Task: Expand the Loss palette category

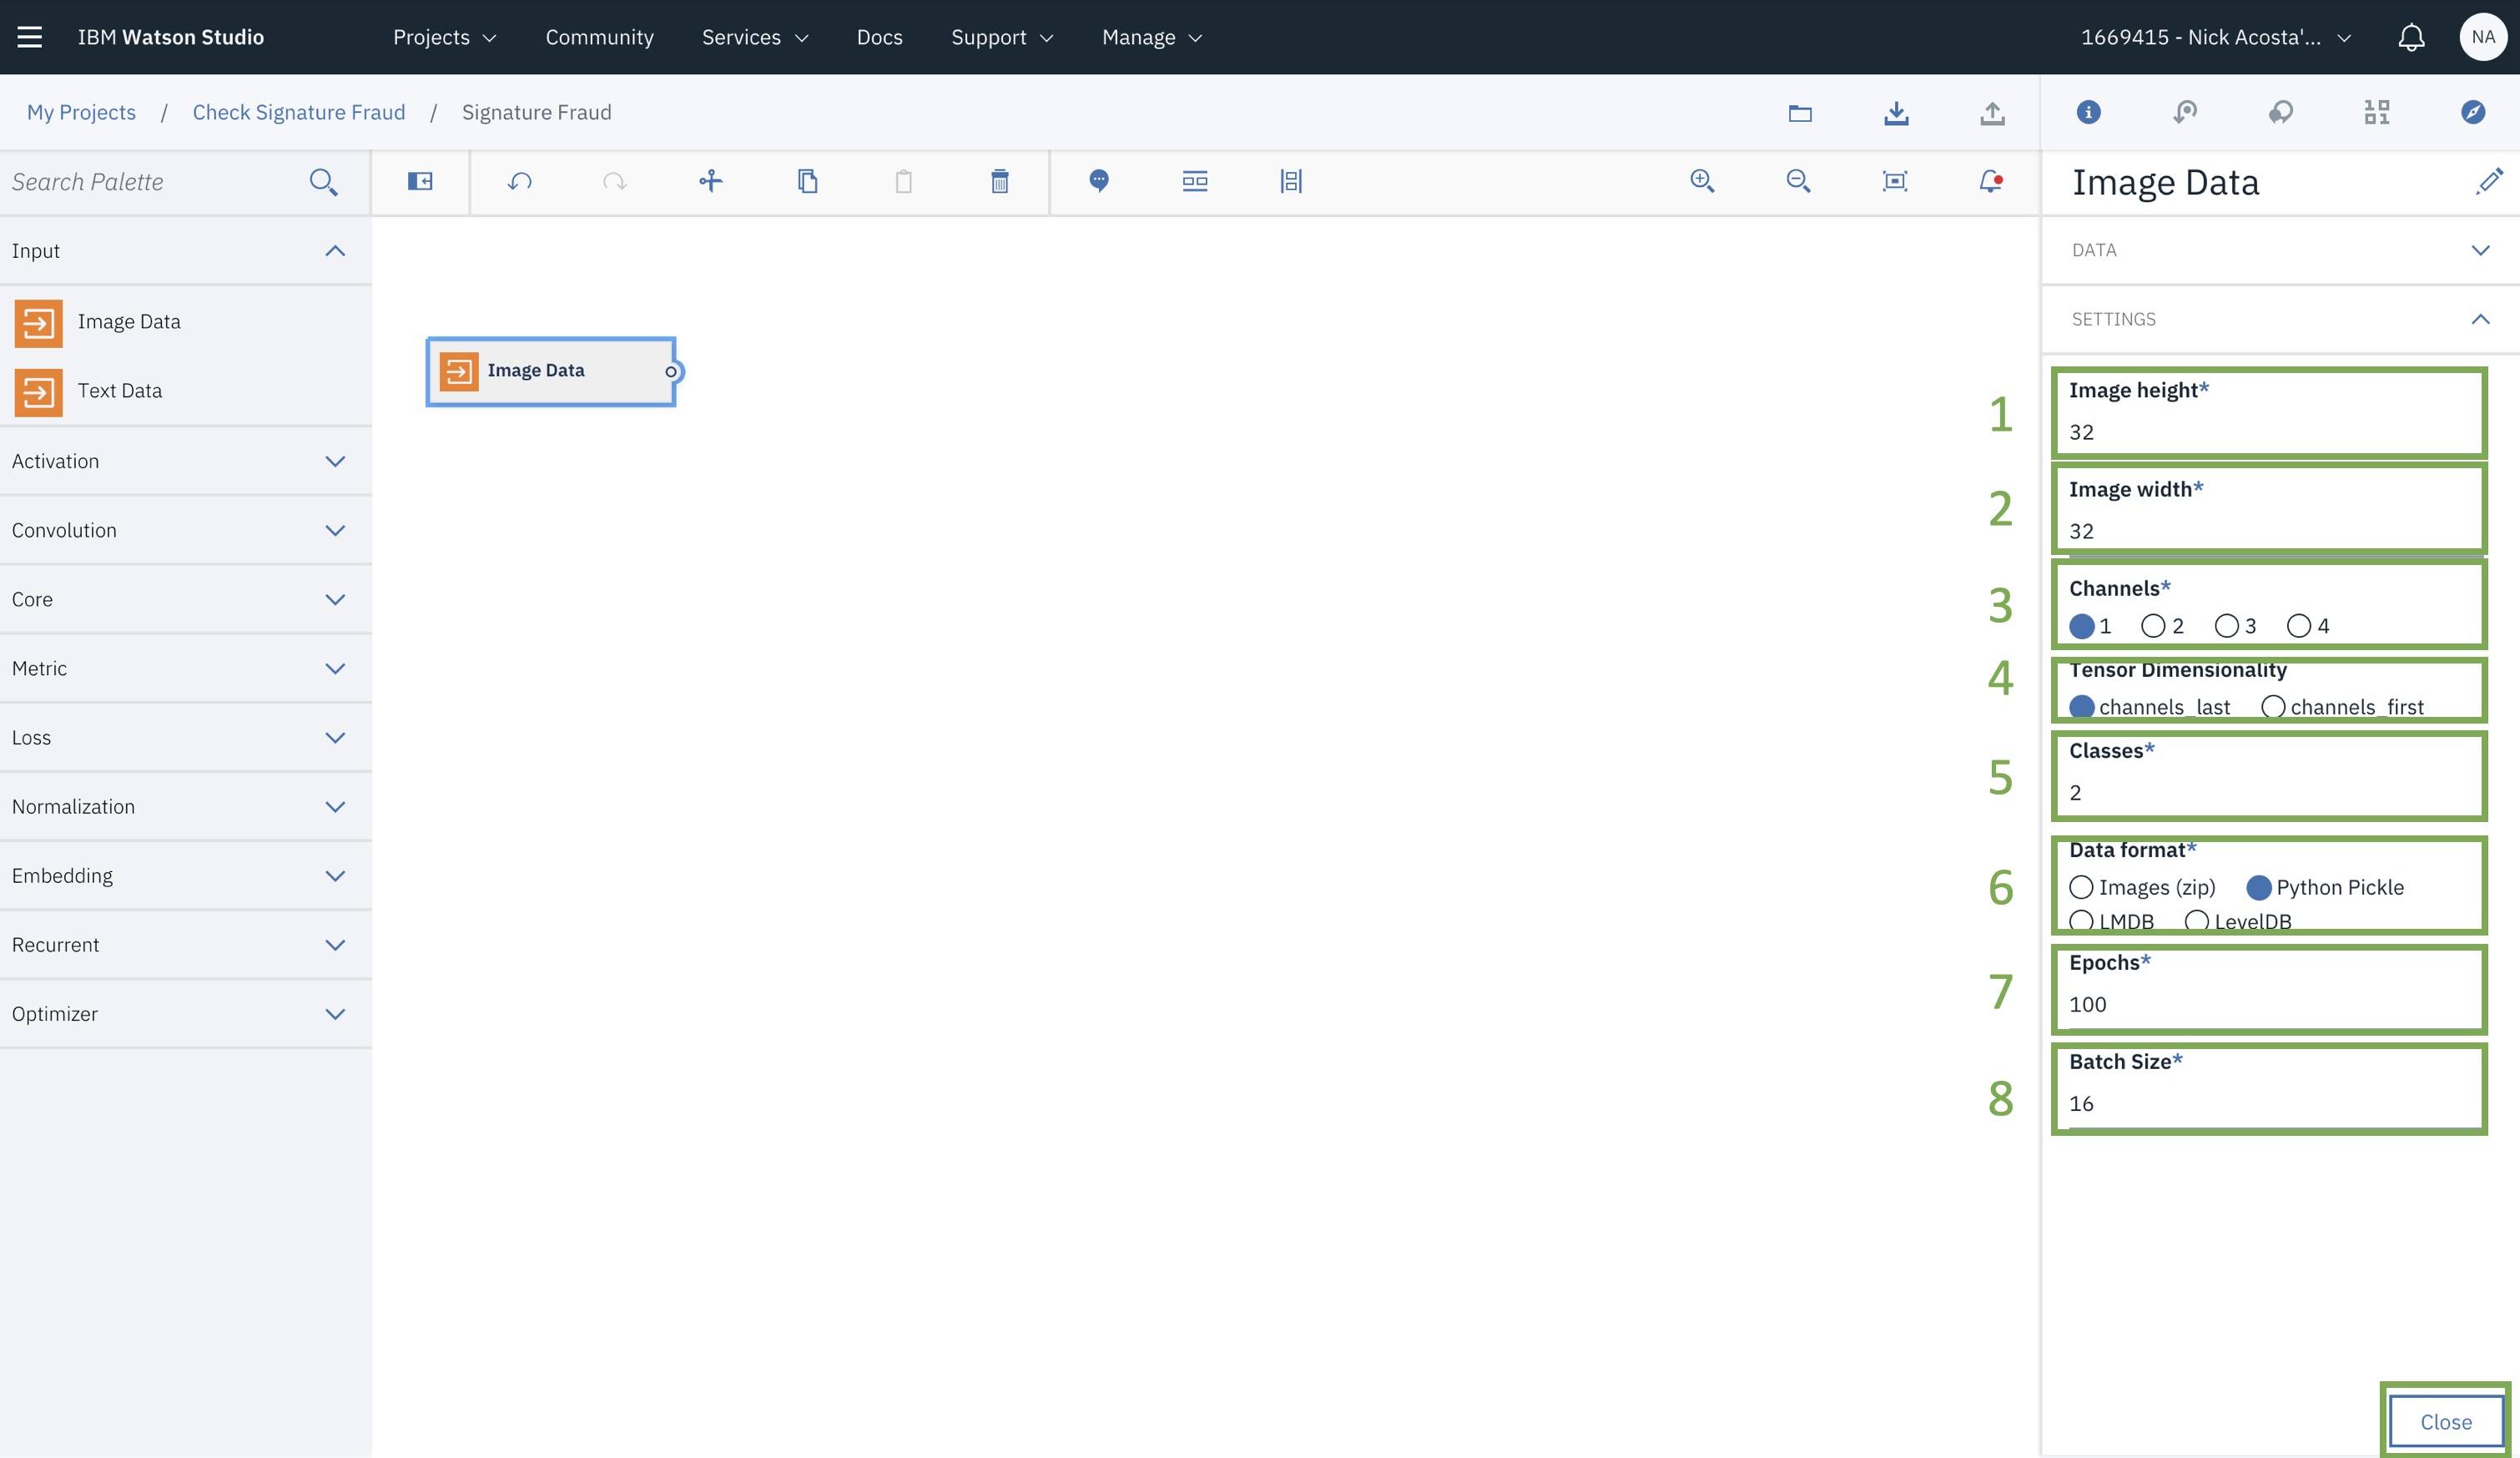Action: coord(186,737)
